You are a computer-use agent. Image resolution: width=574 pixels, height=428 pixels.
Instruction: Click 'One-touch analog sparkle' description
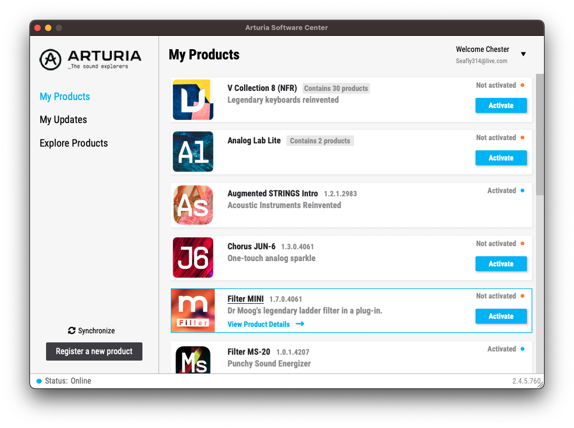[x=271, y=258]
